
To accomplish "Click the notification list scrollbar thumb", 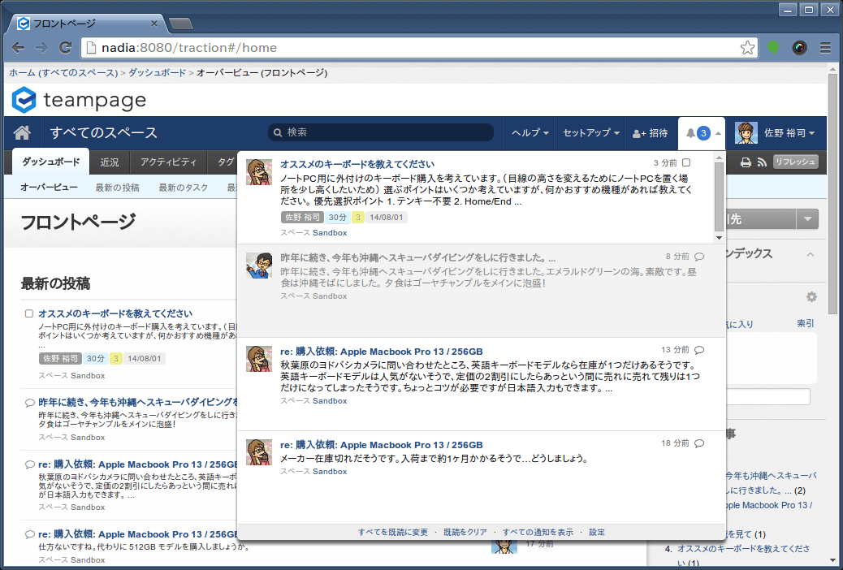I will 719,196.
